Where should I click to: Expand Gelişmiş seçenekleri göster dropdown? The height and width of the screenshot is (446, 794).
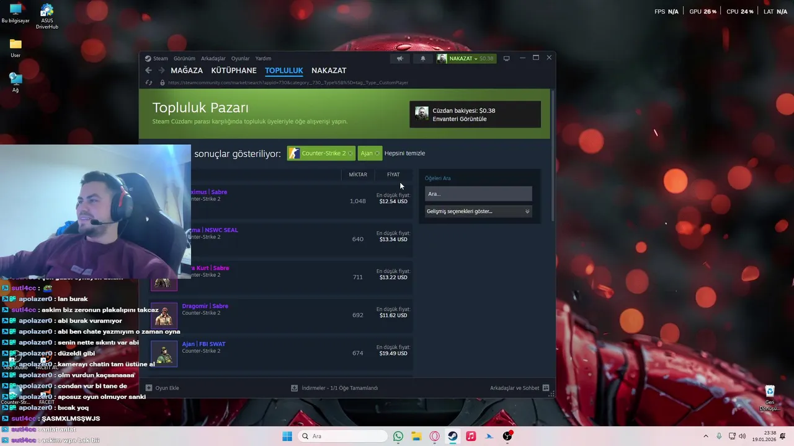[478, 211]
